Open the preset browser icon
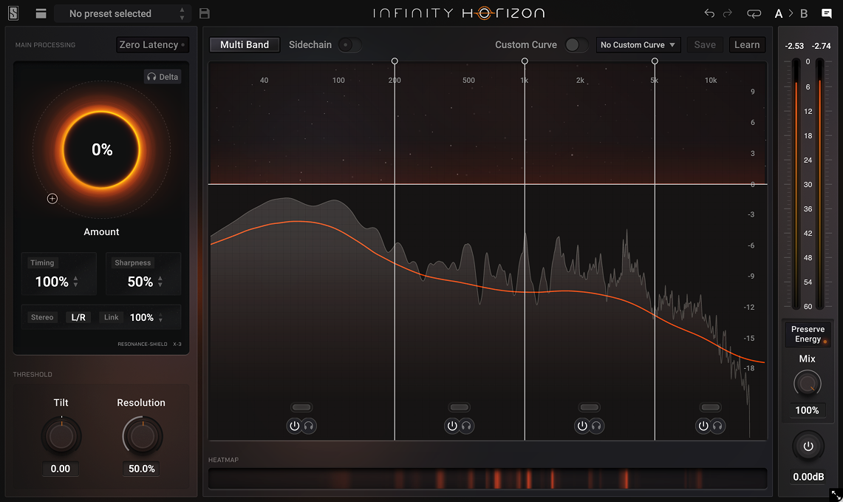The image size is (843, 502). click(x=41, y=13)
